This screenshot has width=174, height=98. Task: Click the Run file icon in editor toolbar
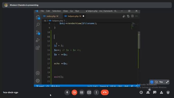click(x=124, y=16)
